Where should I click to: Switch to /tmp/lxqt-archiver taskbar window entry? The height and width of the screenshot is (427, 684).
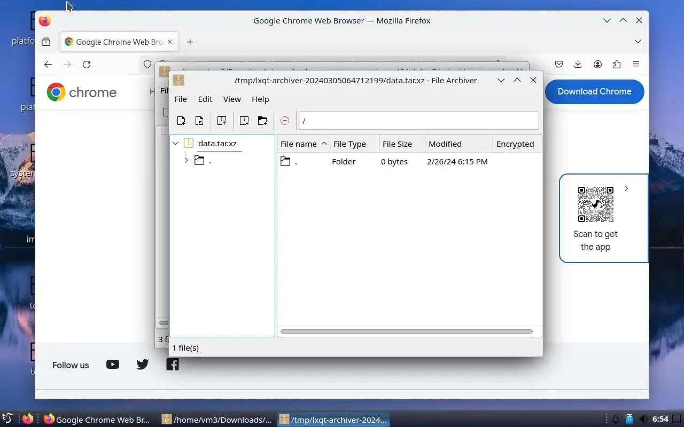click(333, 420)
